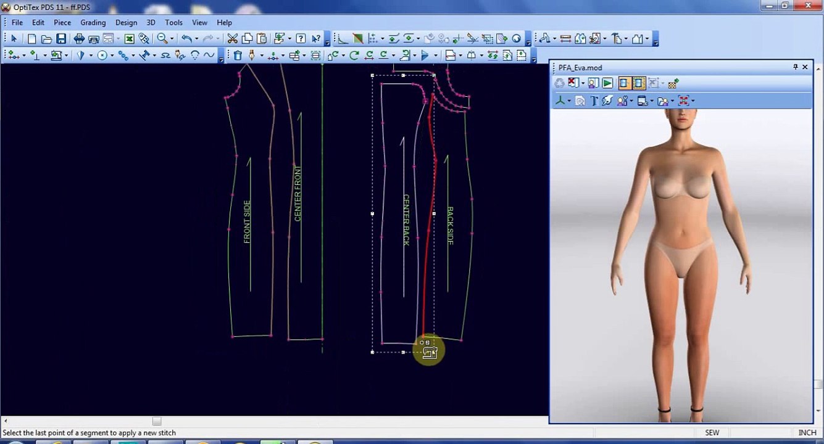
Task: Click the trash can delete icon
Action: click(x=238, y=55)
